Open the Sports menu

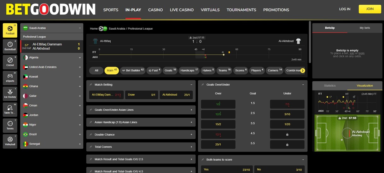click(x=111, y=10)
